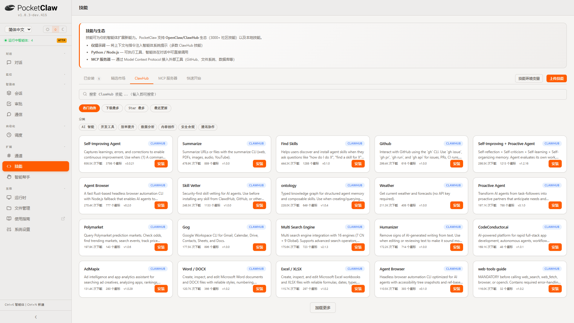
Task: Filter by the 数据分析 category
Action: click(x=148, y=127)
